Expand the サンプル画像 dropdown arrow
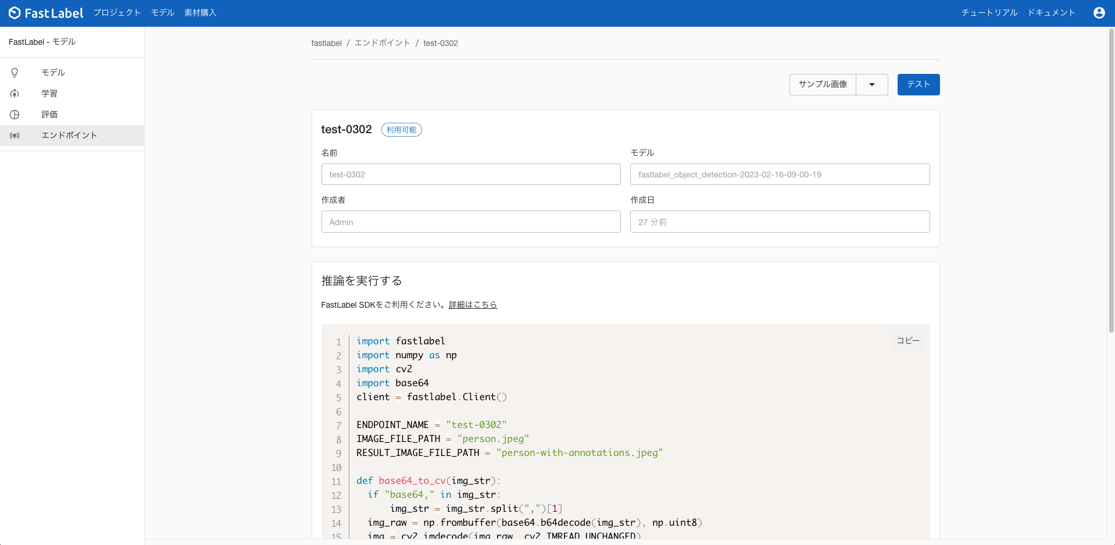This screenshot has width=1115, height=545. click(x=872, y=84)
